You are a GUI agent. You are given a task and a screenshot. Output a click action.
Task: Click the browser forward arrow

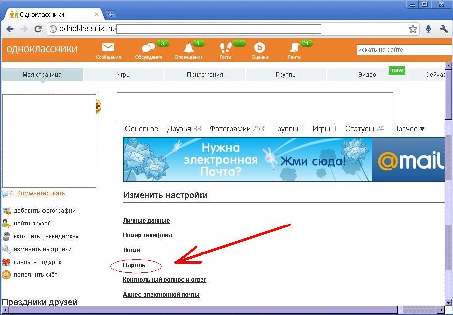[x=24, y=29]
